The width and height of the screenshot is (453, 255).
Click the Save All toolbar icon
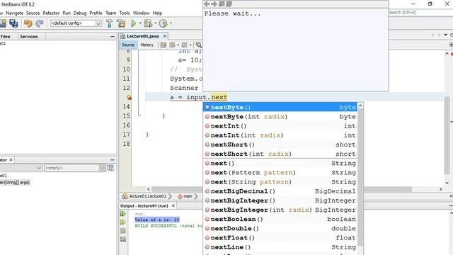[x=13, y=23]
